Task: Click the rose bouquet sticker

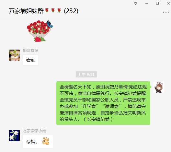Action: pyautogui.click(x=40, y=31)
